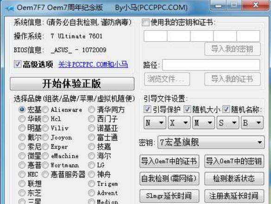This screenshot has width=271, height=204.
Task: Uncheck the 高级选项 checkbox
Action: [18, 64]
